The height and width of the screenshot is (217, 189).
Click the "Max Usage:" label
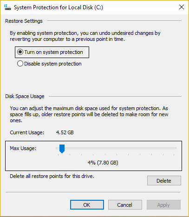click(23, 148)
